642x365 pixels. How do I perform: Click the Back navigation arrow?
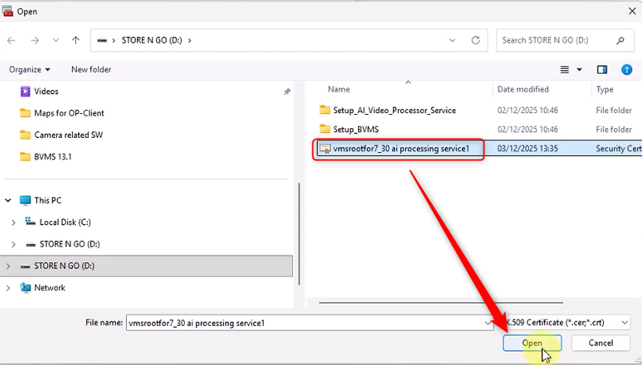tap(11, 40)
